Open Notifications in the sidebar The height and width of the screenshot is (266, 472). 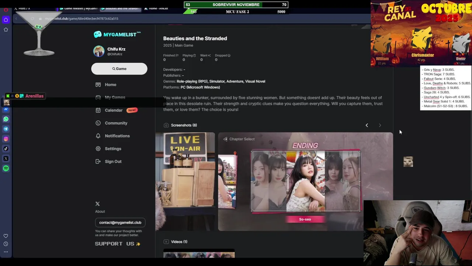point(117,136)
